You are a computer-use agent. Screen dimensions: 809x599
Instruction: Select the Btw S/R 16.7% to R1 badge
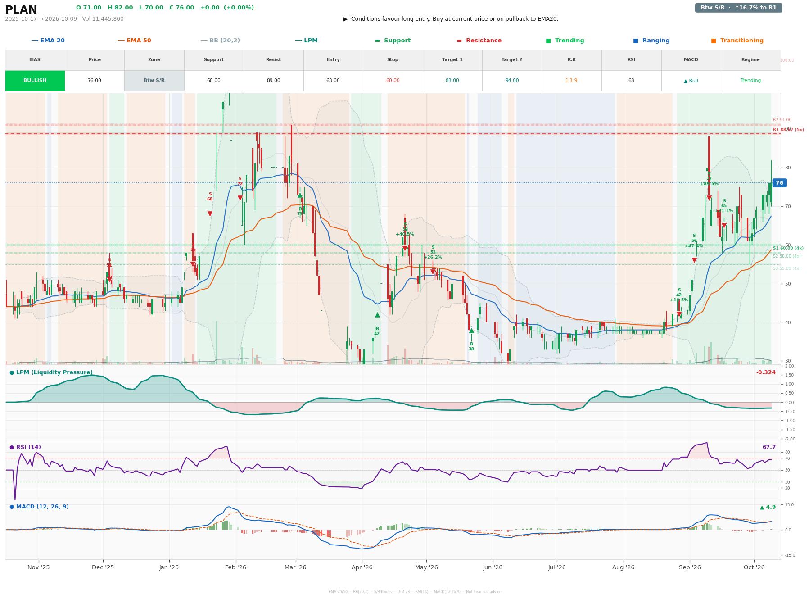(x=738, y=8)
